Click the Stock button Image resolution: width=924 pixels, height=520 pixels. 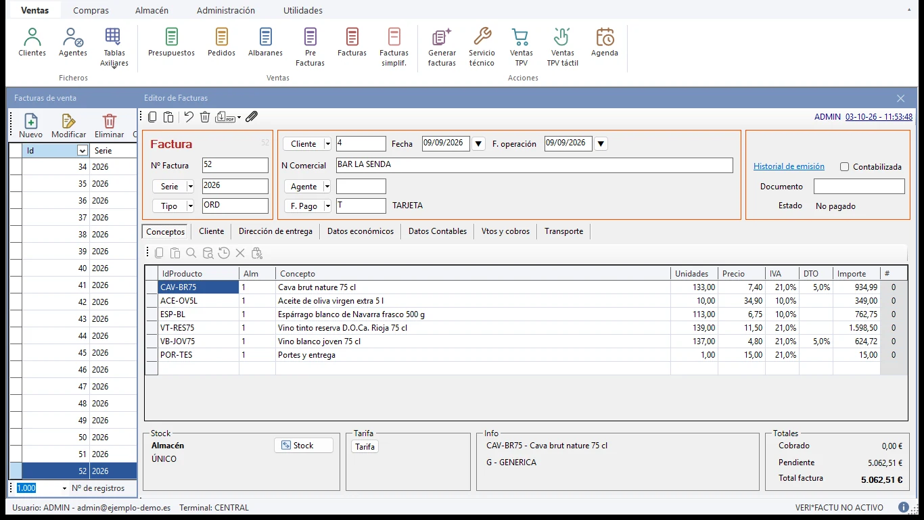[x=304, y=445]
